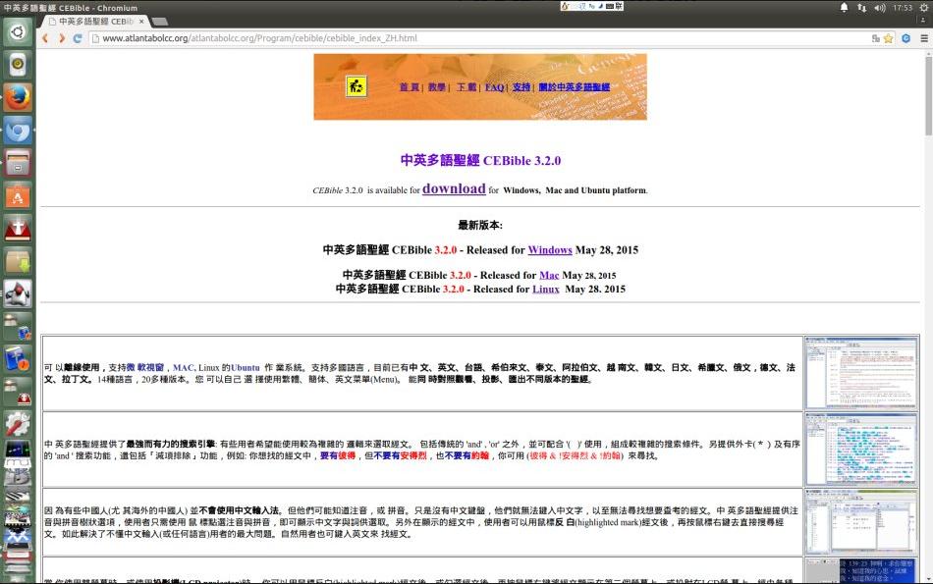Open the Chromium hamburger menu
The image size is (933, 584).
(924, 38)
